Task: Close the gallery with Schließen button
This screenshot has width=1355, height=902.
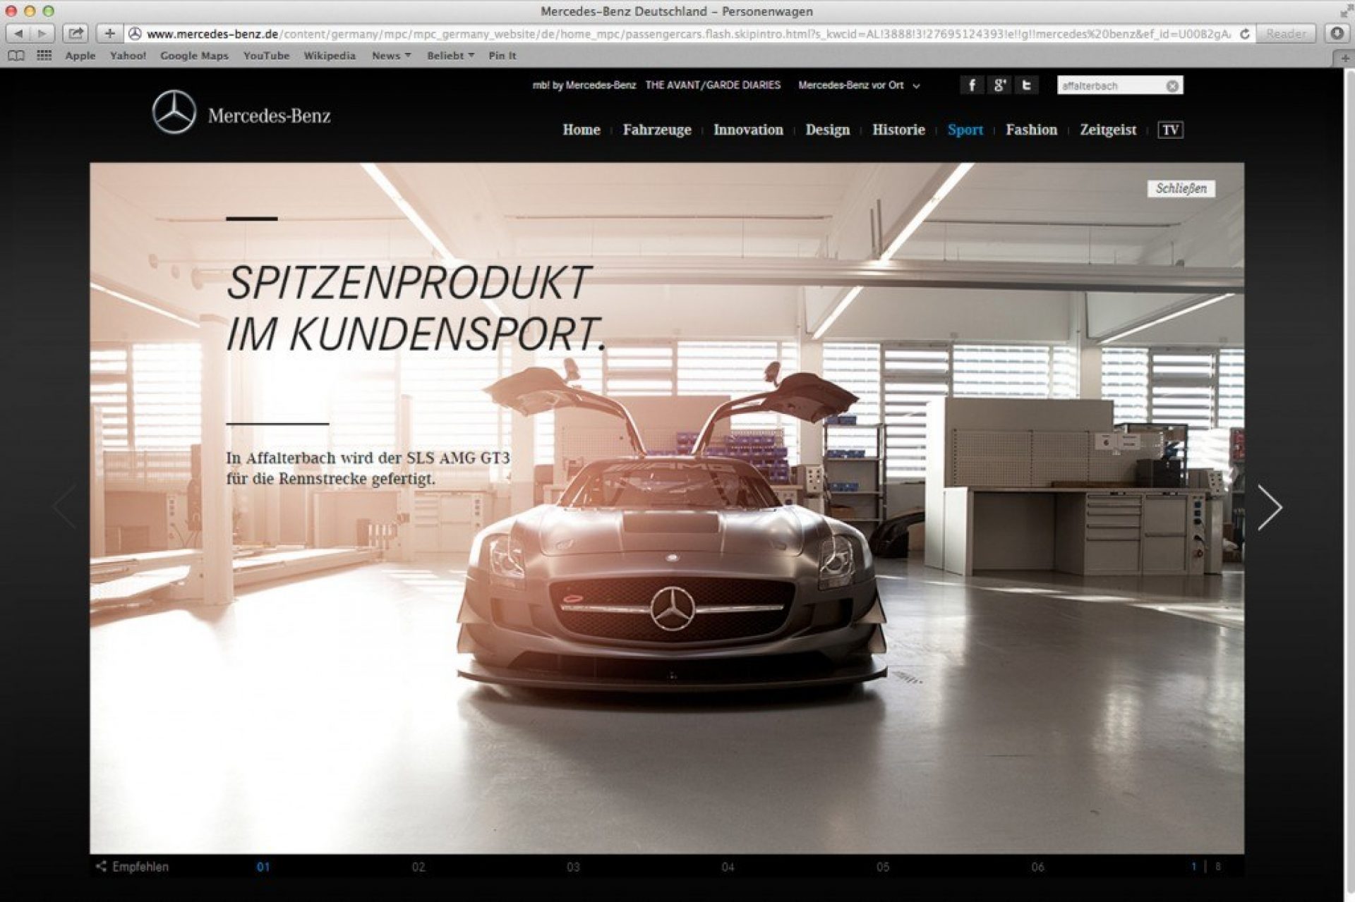Action: (x=1181, y=188)
